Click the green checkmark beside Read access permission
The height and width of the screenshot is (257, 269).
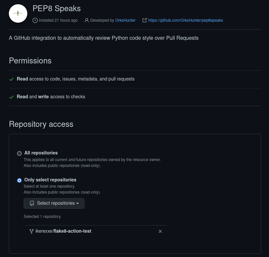(11, 79)
